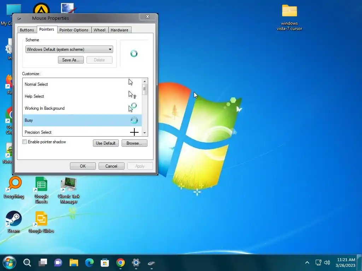The width and height of the screenshot is (362, 271).
Task: Open the windows vista-7 cursor folder
Action: pyautogui.click(x=289, y=18)
